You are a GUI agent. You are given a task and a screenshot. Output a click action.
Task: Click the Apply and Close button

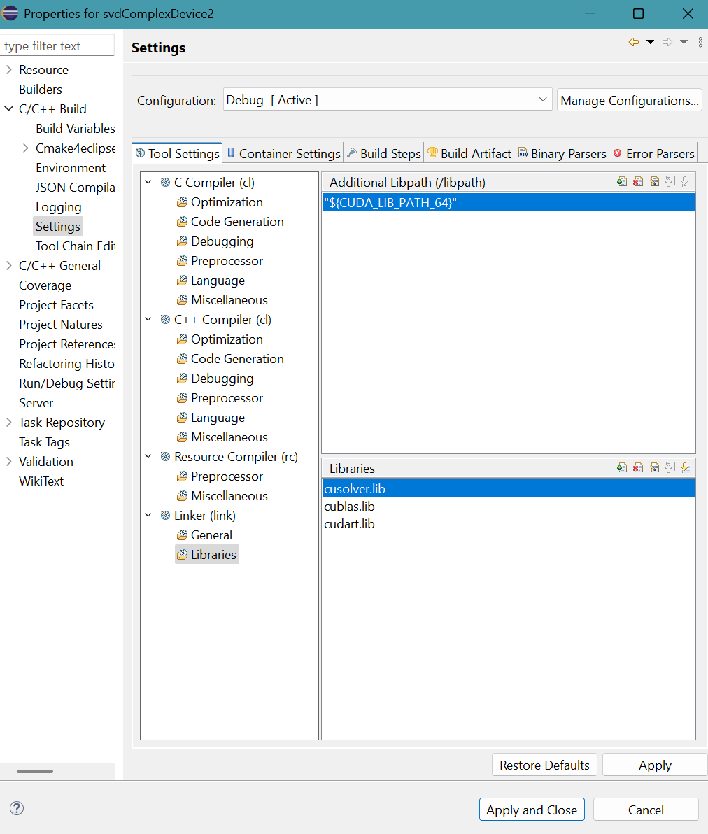coord(531,810)
